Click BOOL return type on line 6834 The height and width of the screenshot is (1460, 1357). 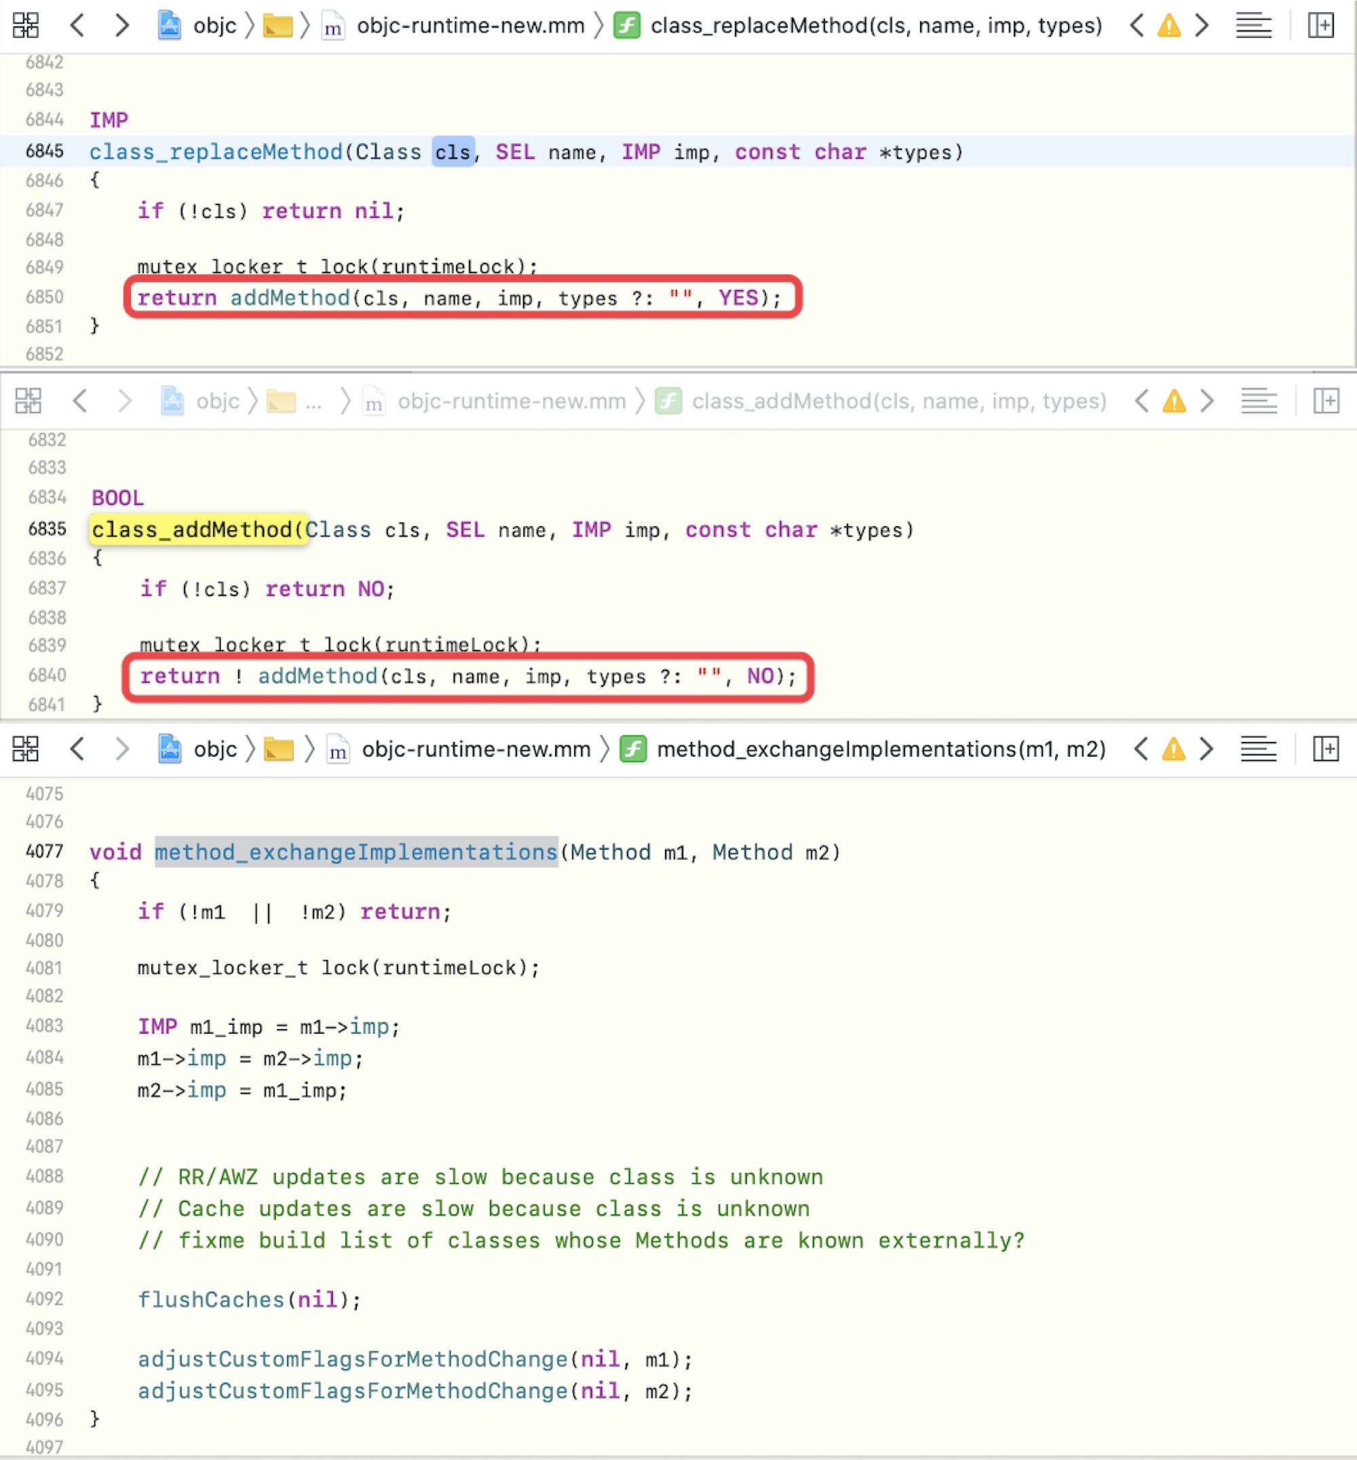click(x=117, y=498)
